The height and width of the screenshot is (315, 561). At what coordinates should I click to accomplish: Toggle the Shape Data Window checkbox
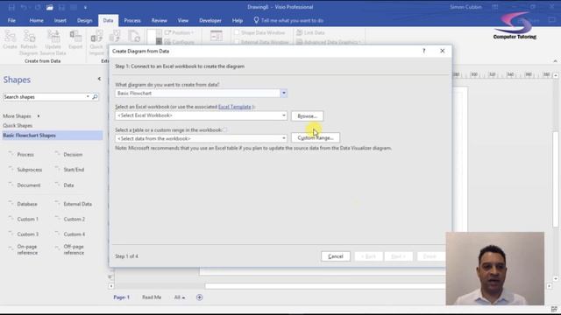[x=237, y=32]
